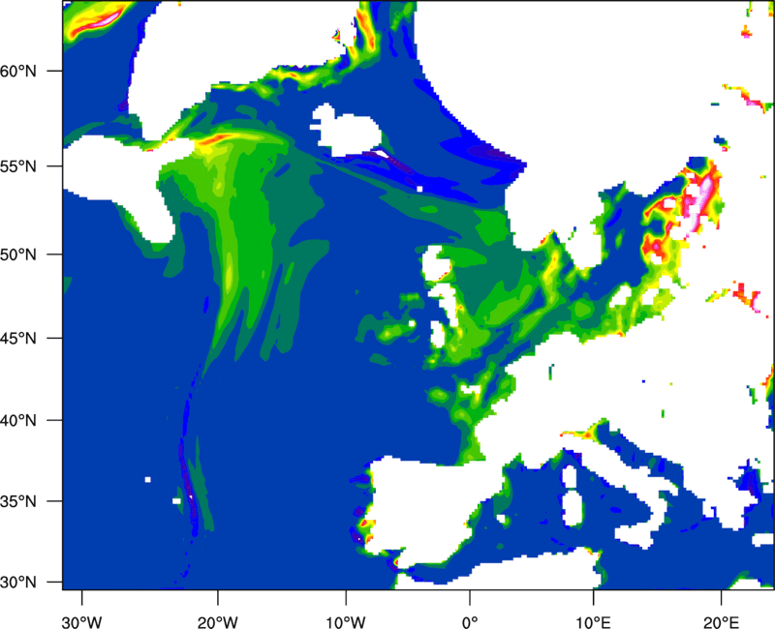The height and width of the screenshot is (629, 775).
Task: Click the 30°W longitude label
Action: (81, 622)
